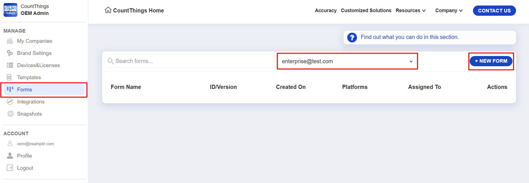The height and width of the screenshot is (183, 529).
Task: Click the Integrations sidebar icon
Action: click(10, 102)
